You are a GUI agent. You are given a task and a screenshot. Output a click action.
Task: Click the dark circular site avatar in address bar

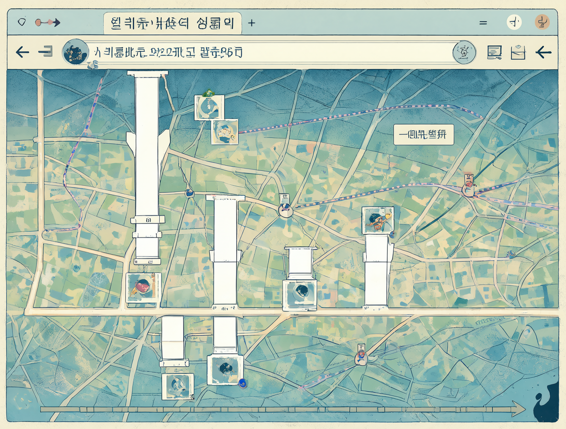[x=76, y=52]
